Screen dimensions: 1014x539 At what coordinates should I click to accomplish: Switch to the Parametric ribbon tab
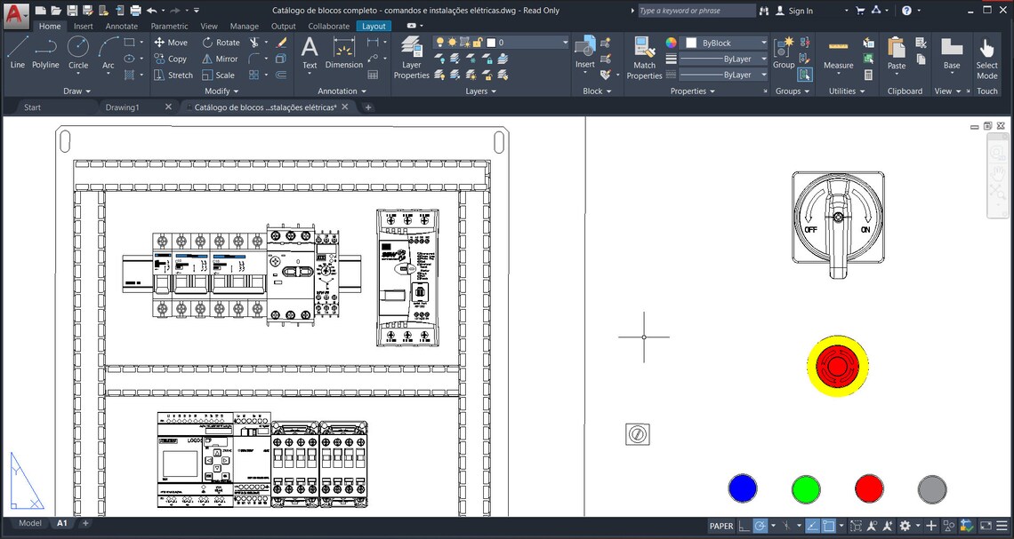pyautogui.click(x=169, y=26)
